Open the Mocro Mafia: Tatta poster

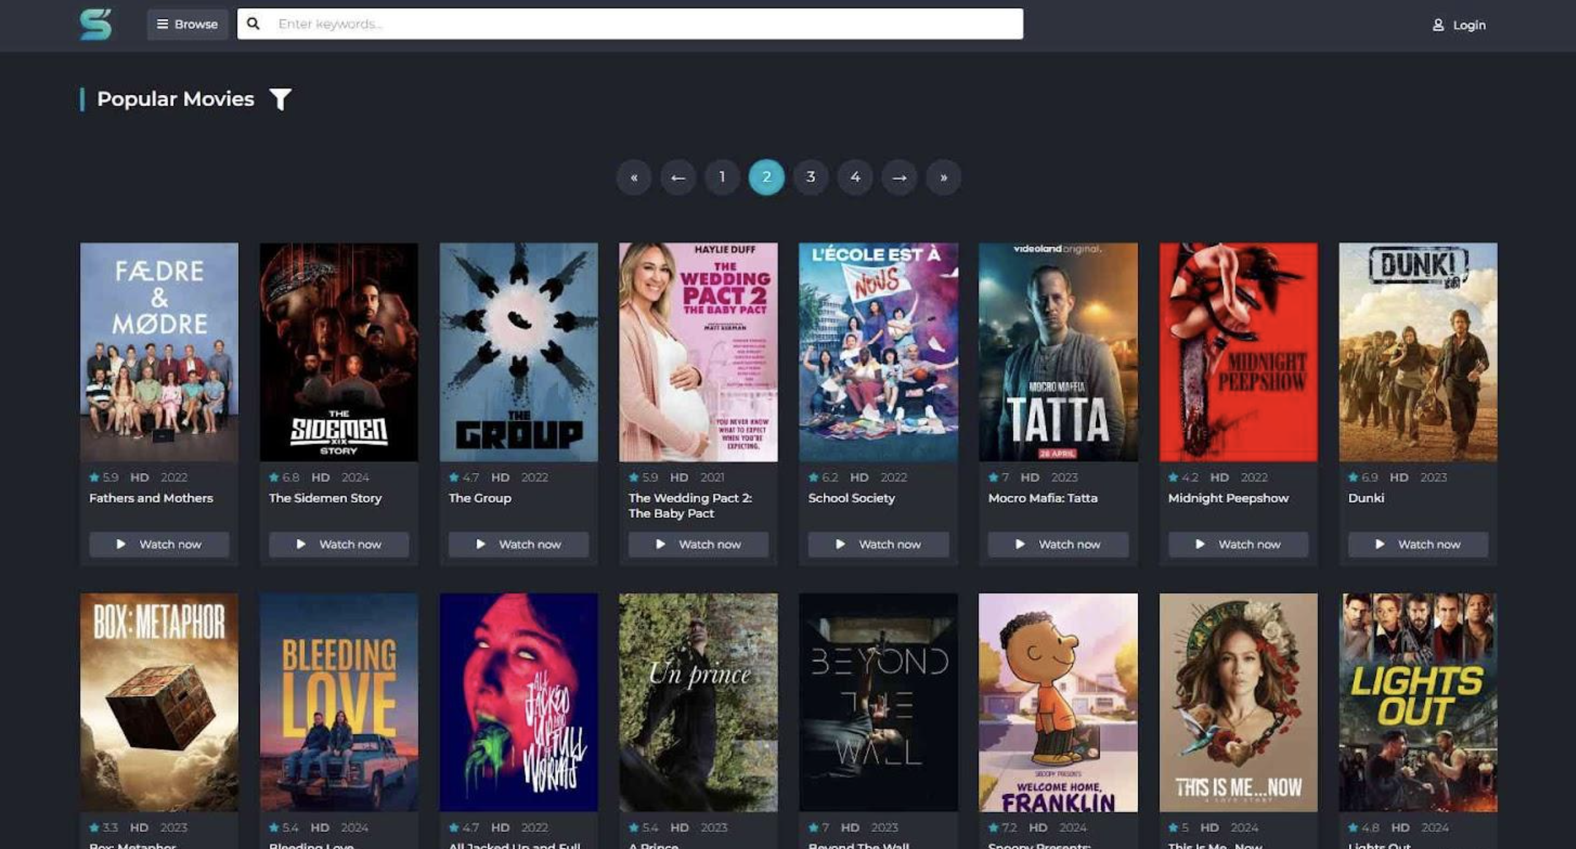coord(1058,352)
